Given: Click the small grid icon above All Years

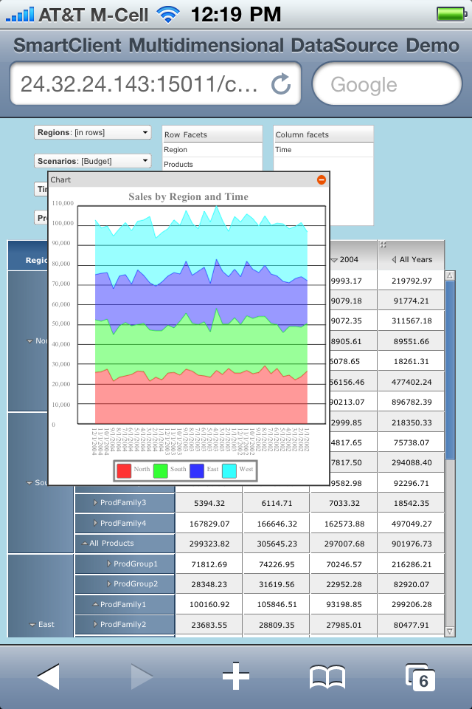Looking at the screenshot, I should click(383, 244).
